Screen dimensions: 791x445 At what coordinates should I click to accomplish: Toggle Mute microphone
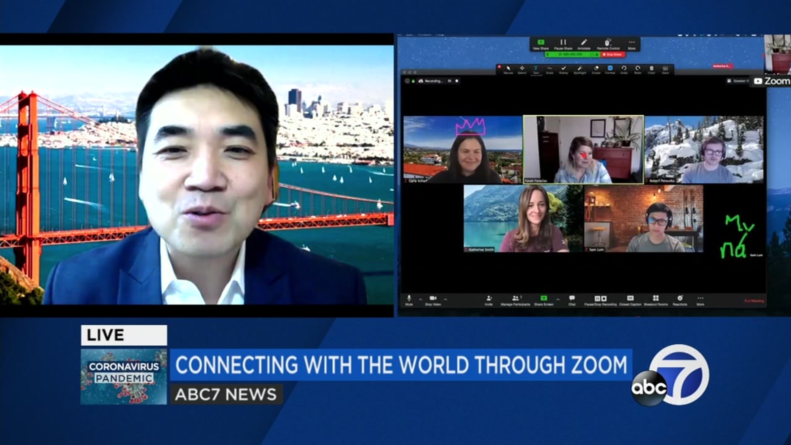tap(409, 300)
